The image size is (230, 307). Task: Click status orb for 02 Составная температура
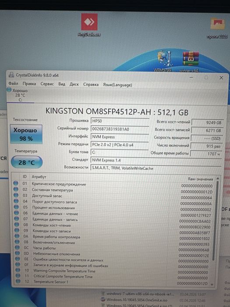pyautogui.click(x=16, y=189)
